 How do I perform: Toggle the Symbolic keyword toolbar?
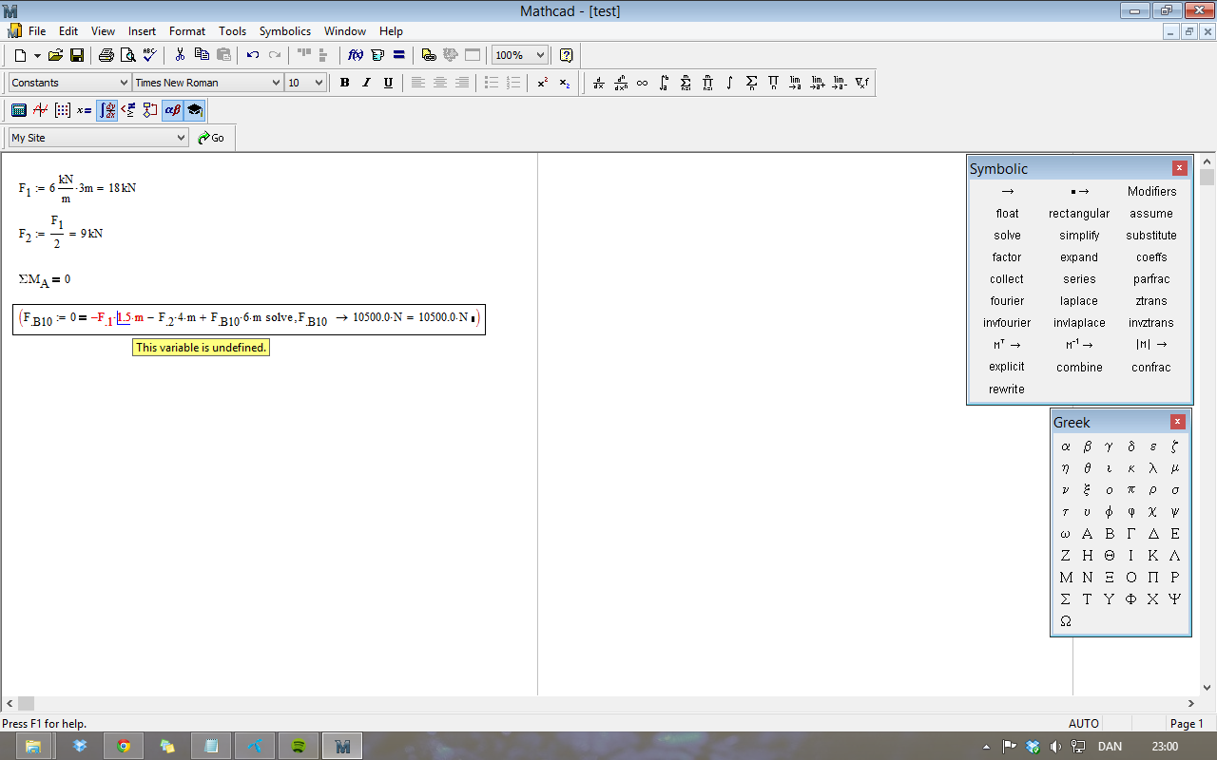tap(194, 110)
